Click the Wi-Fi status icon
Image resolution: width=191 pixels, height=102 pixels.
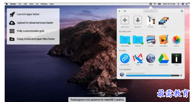[155, 4]
